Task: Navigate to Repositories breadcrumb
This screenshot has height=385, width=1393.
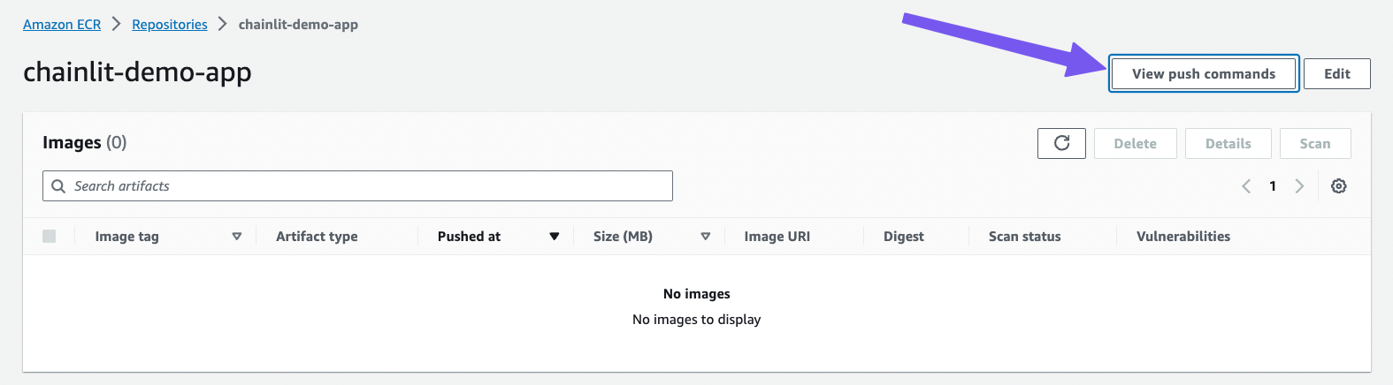Action: click(170, 25)
